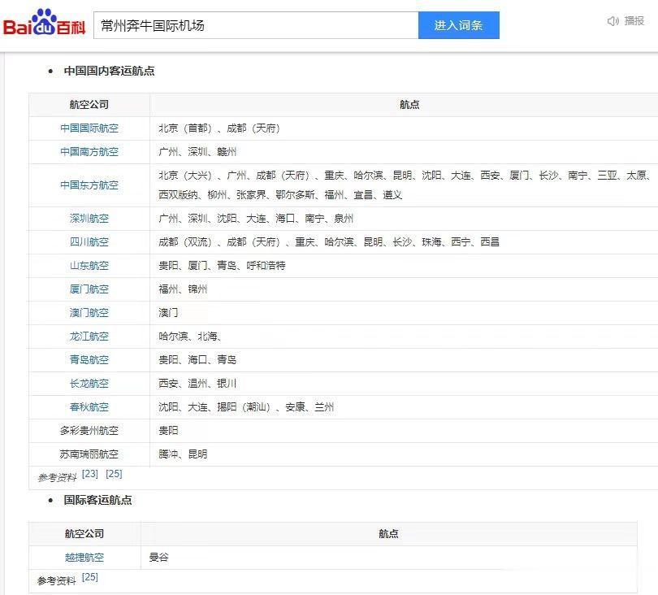
Task: Open the 越捷航空 link
Action: (x=84, y=558)
